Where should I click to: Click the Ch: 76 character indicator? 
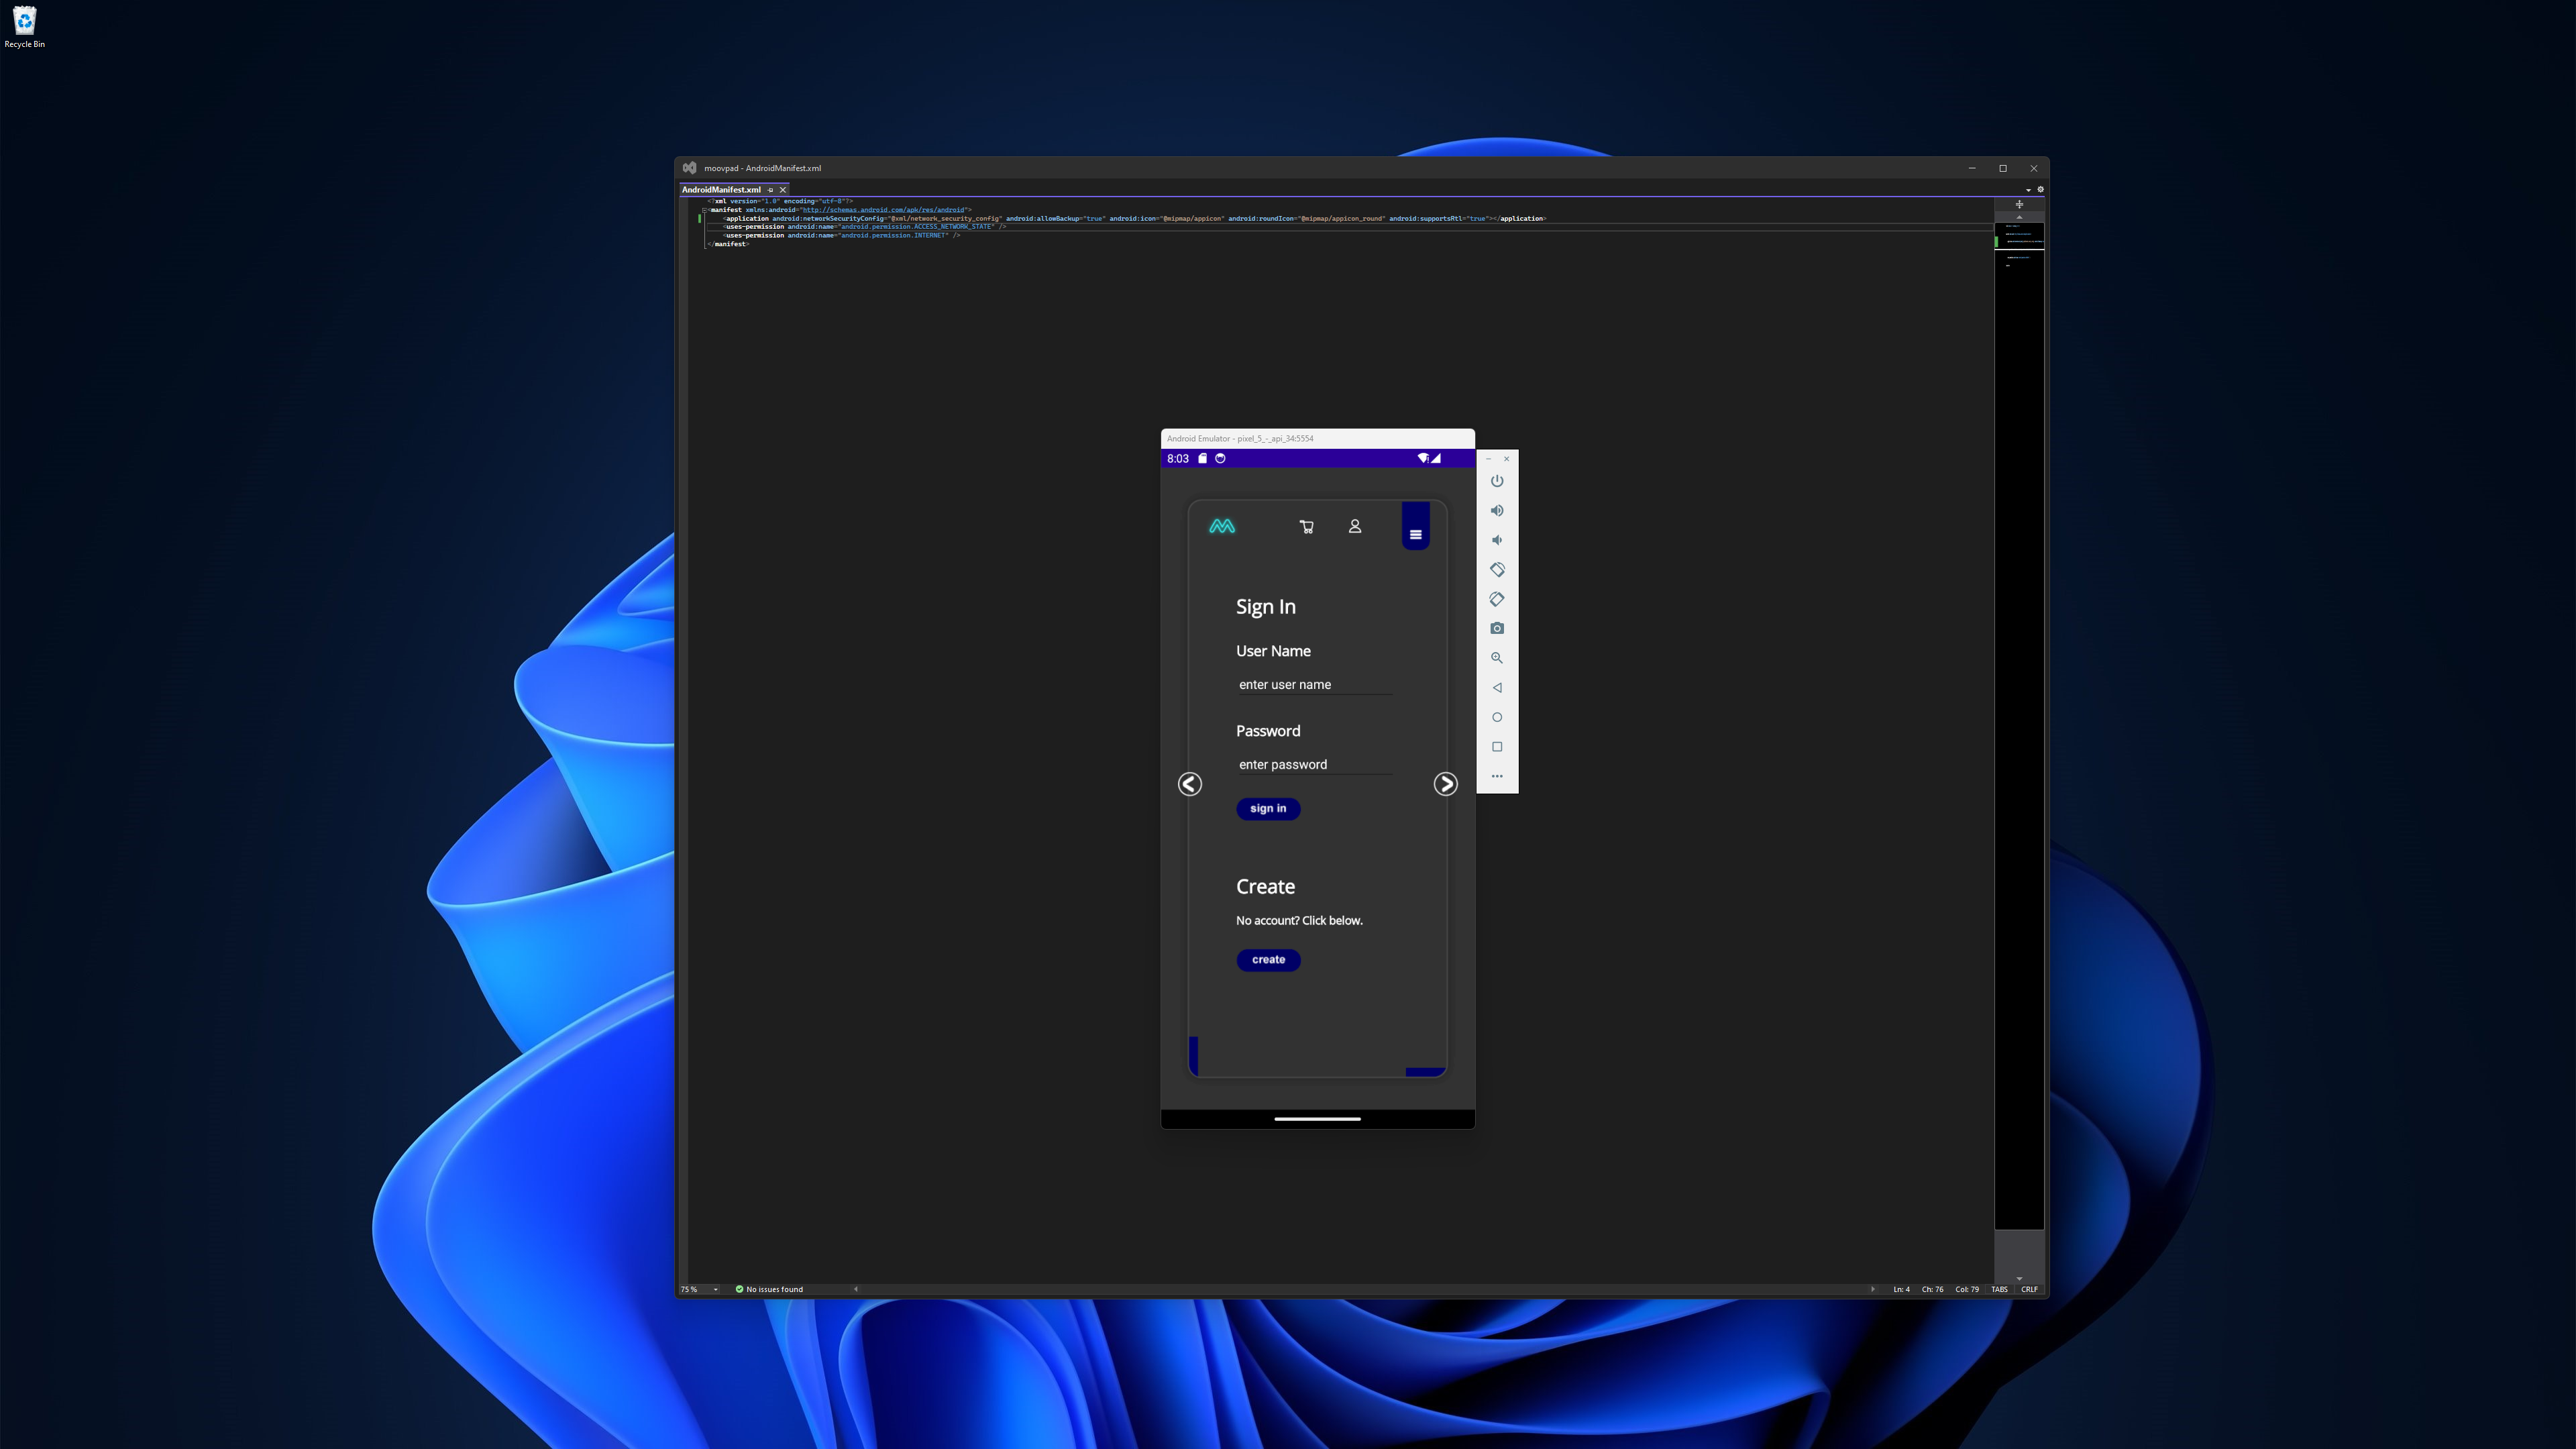coord(1932,1290)
